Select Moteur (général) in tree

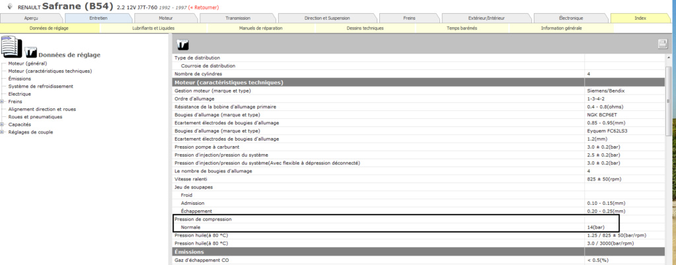[28, 63]
